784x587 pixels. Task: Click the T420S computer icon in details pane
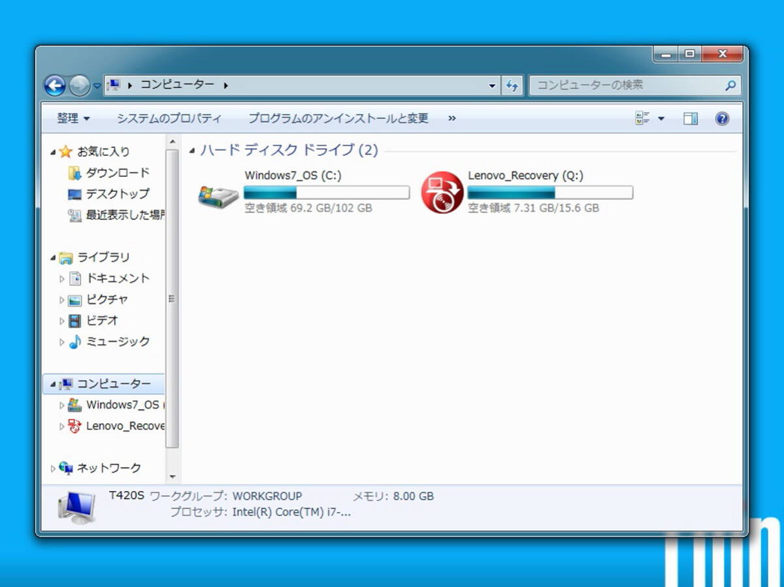[76, 507]
